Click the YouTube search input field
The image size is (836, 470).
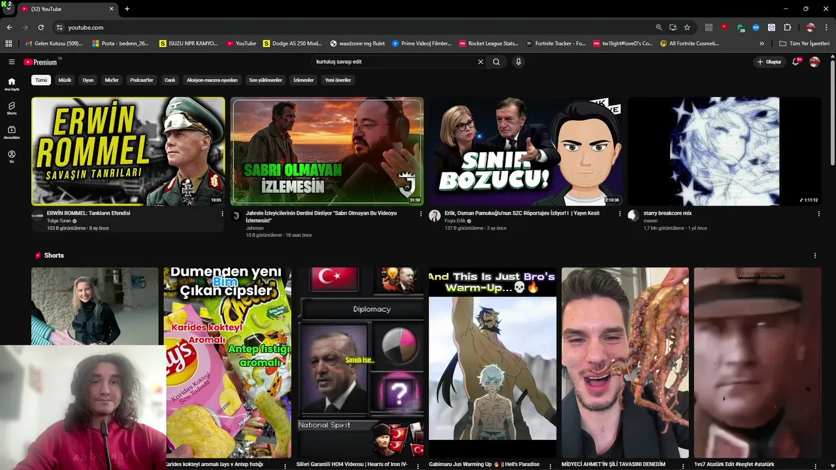point(394,62)
